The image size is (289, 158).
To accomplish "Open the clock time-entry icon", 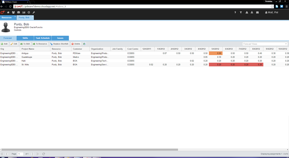I will (29, 12).
